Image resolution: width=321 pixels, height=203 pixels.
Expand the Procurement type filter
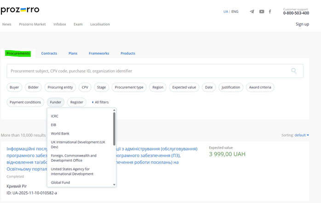point(129,87)
